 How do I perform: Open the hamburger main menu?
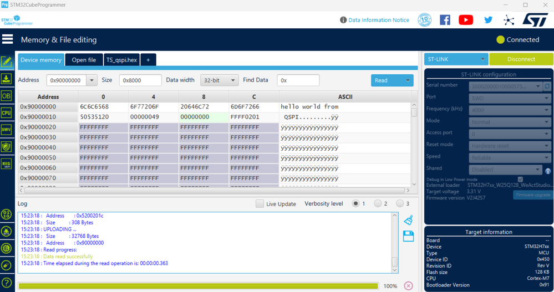7,39
